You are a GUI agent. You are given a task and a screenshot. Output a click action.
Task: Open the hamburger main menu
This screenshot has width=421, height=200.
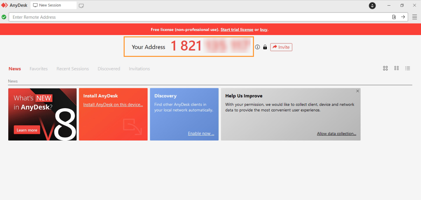tap(414, 17)
